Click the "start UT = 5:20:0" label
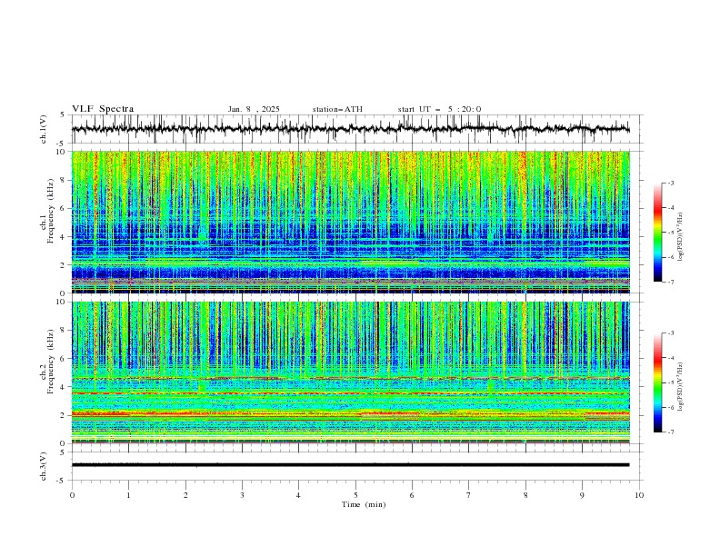 (x=439, y=109)
